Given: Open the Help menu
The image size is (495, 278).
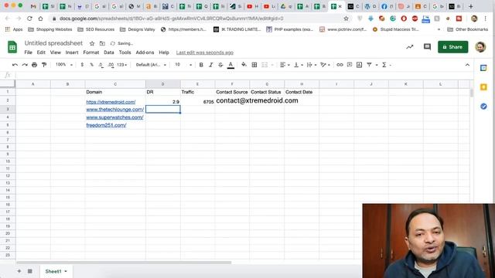Looking at the screenshot, I should point(164,53).
